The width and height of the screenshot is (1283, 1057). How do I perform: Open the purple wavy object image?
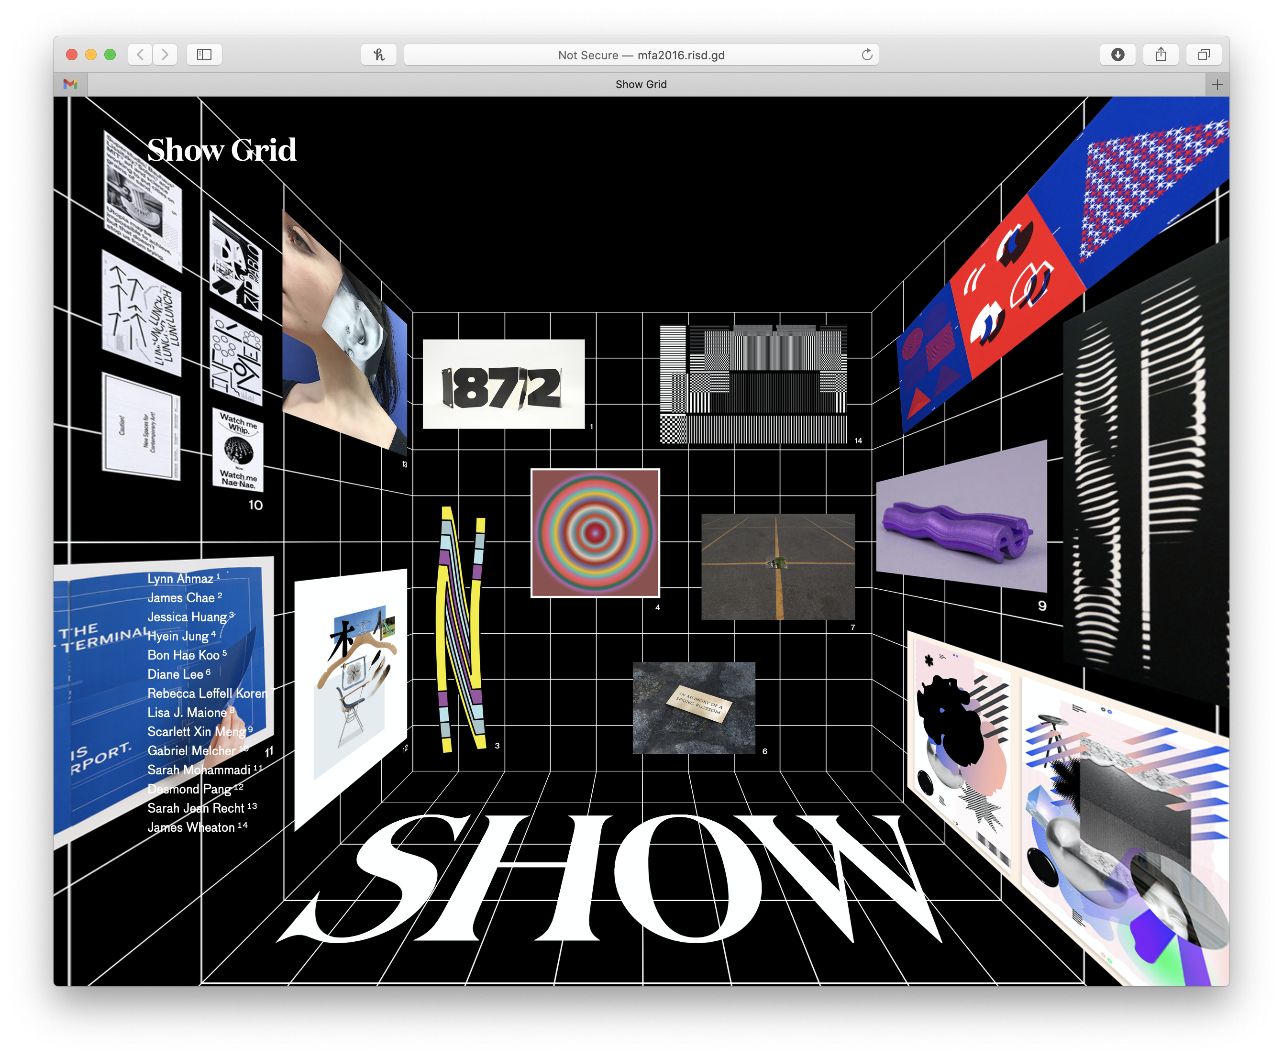(x=961, y=517)
